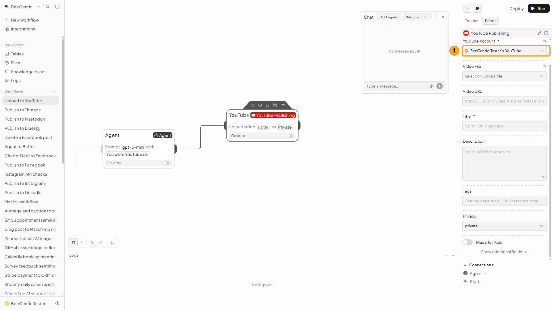Open YouTube Publishing docs book icon

coord(546,33)
